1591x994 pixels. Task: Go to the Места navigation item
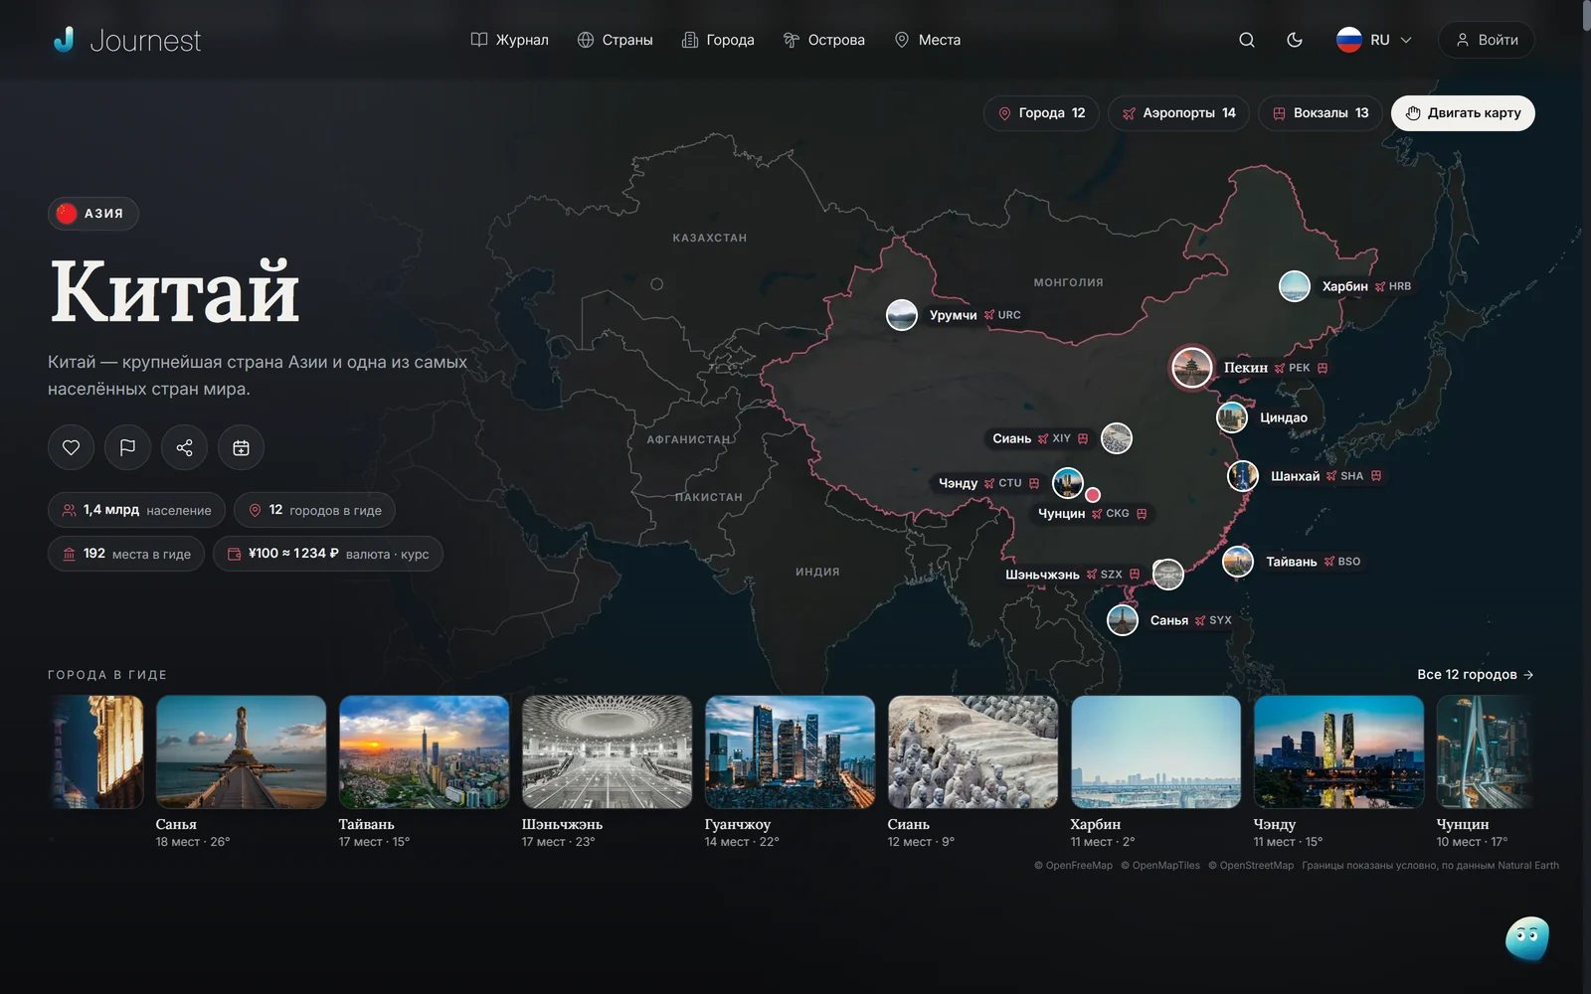(x=928, y=40)
